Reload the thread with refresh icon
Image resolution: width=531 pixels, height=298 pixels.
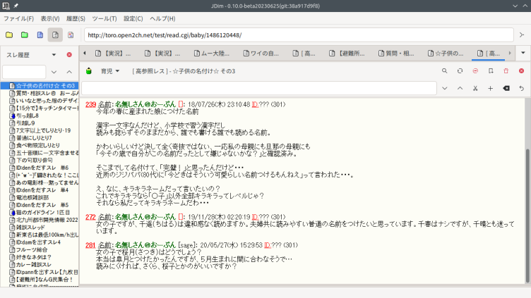coord(460,71)
